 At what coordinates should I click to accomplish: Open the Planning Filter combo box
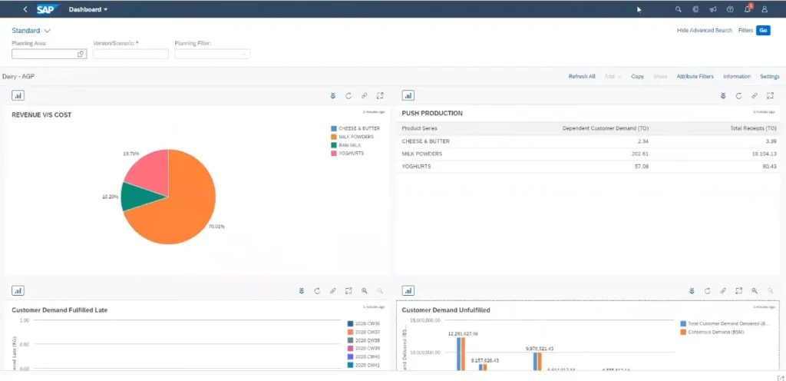click(x=212, y=54)
